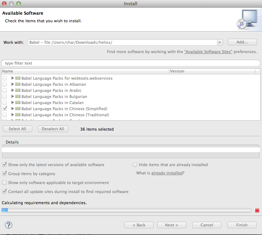Viewport: 262px width, 235px height.
Task: Click the Arabic language pack category icon
Action: [18, 90]
